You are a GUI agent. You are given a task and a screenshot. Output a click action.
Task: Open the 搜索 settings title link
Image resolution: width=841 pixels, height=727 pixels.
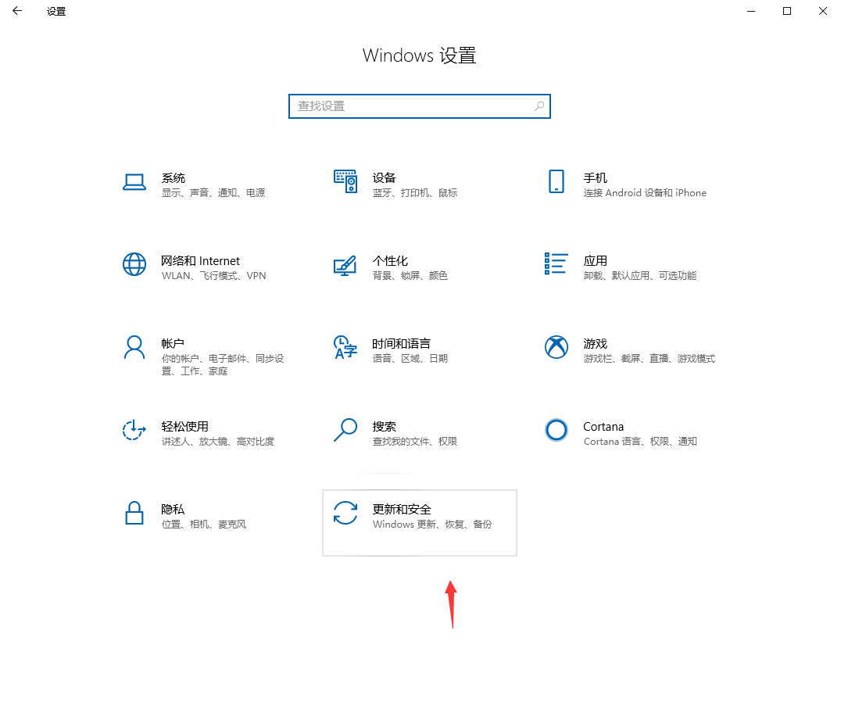pos(384,427)
